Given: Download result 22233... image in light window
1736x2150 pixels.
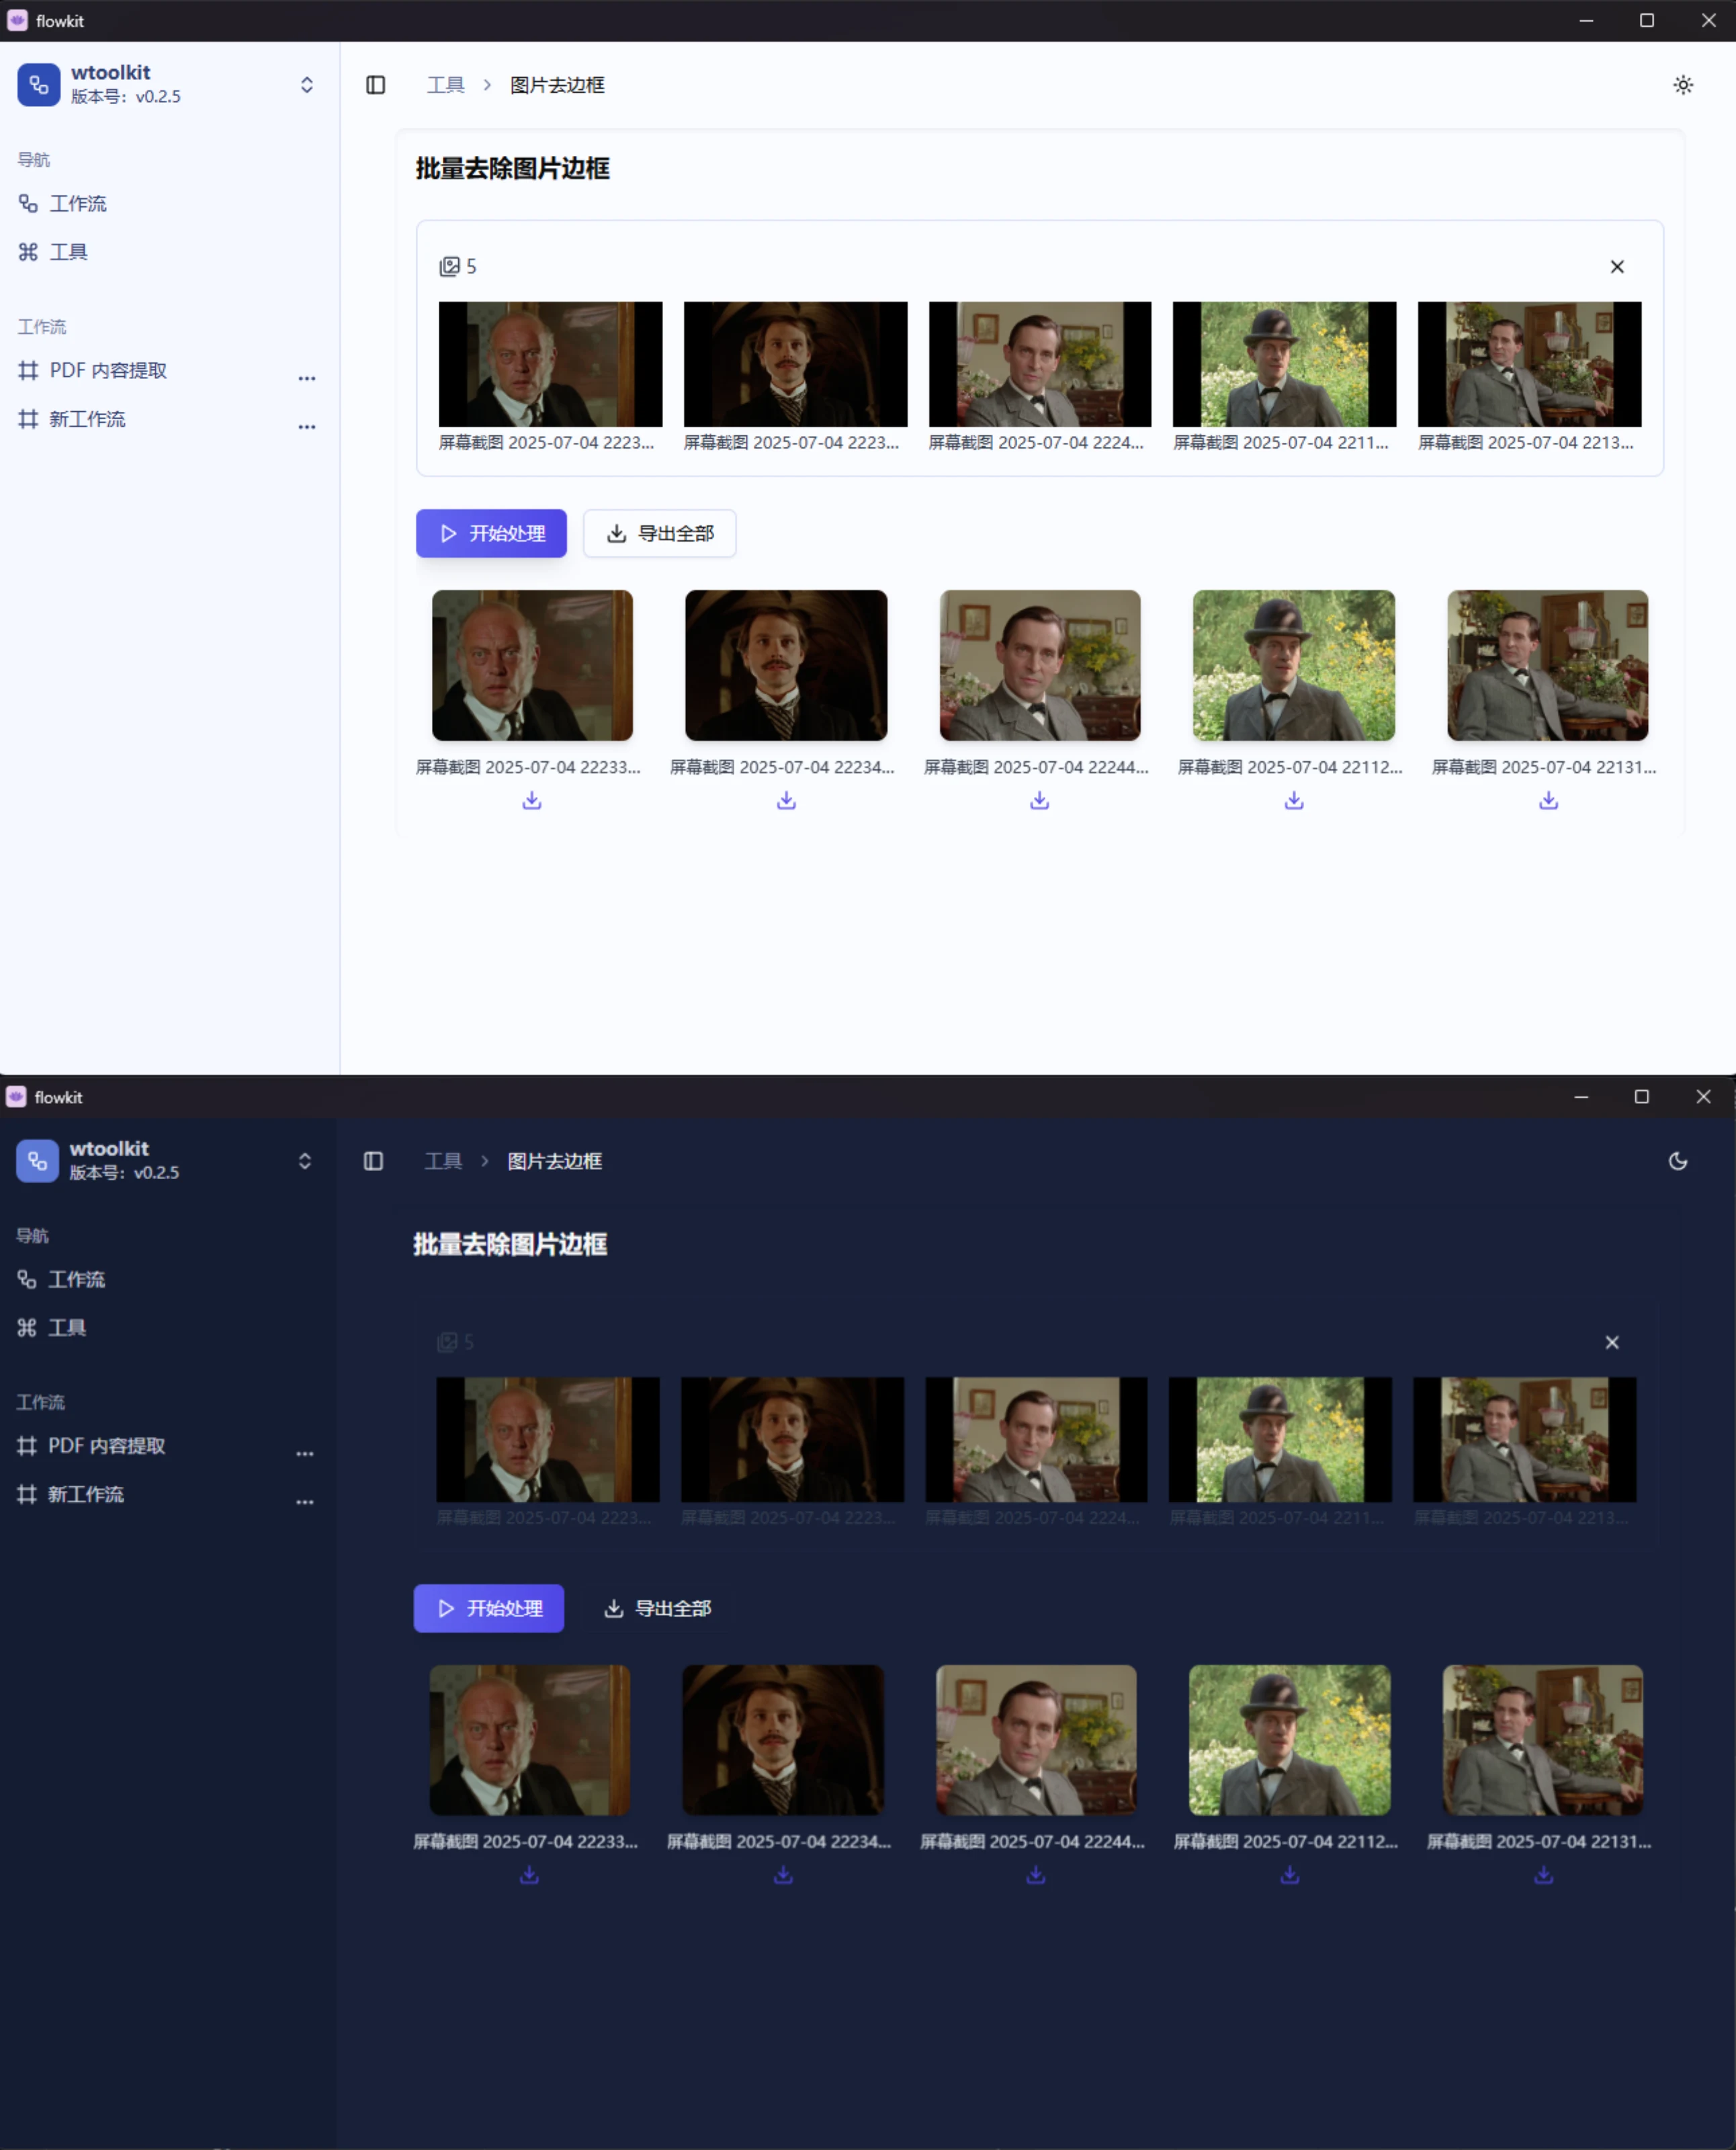Looking at the screenshot, I should pos(532,800).
